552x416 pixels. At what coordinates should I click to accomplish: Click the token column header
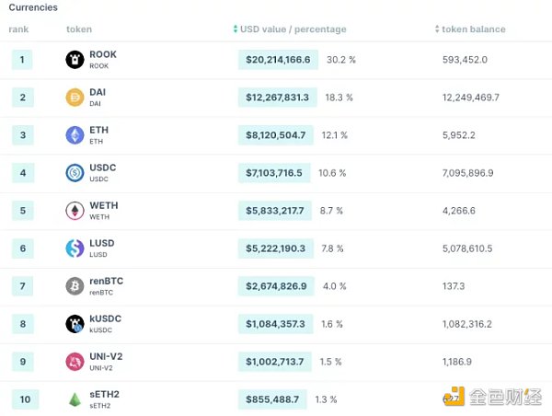79,29
